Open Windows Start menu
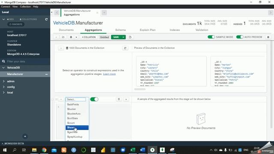 point(5,150)
